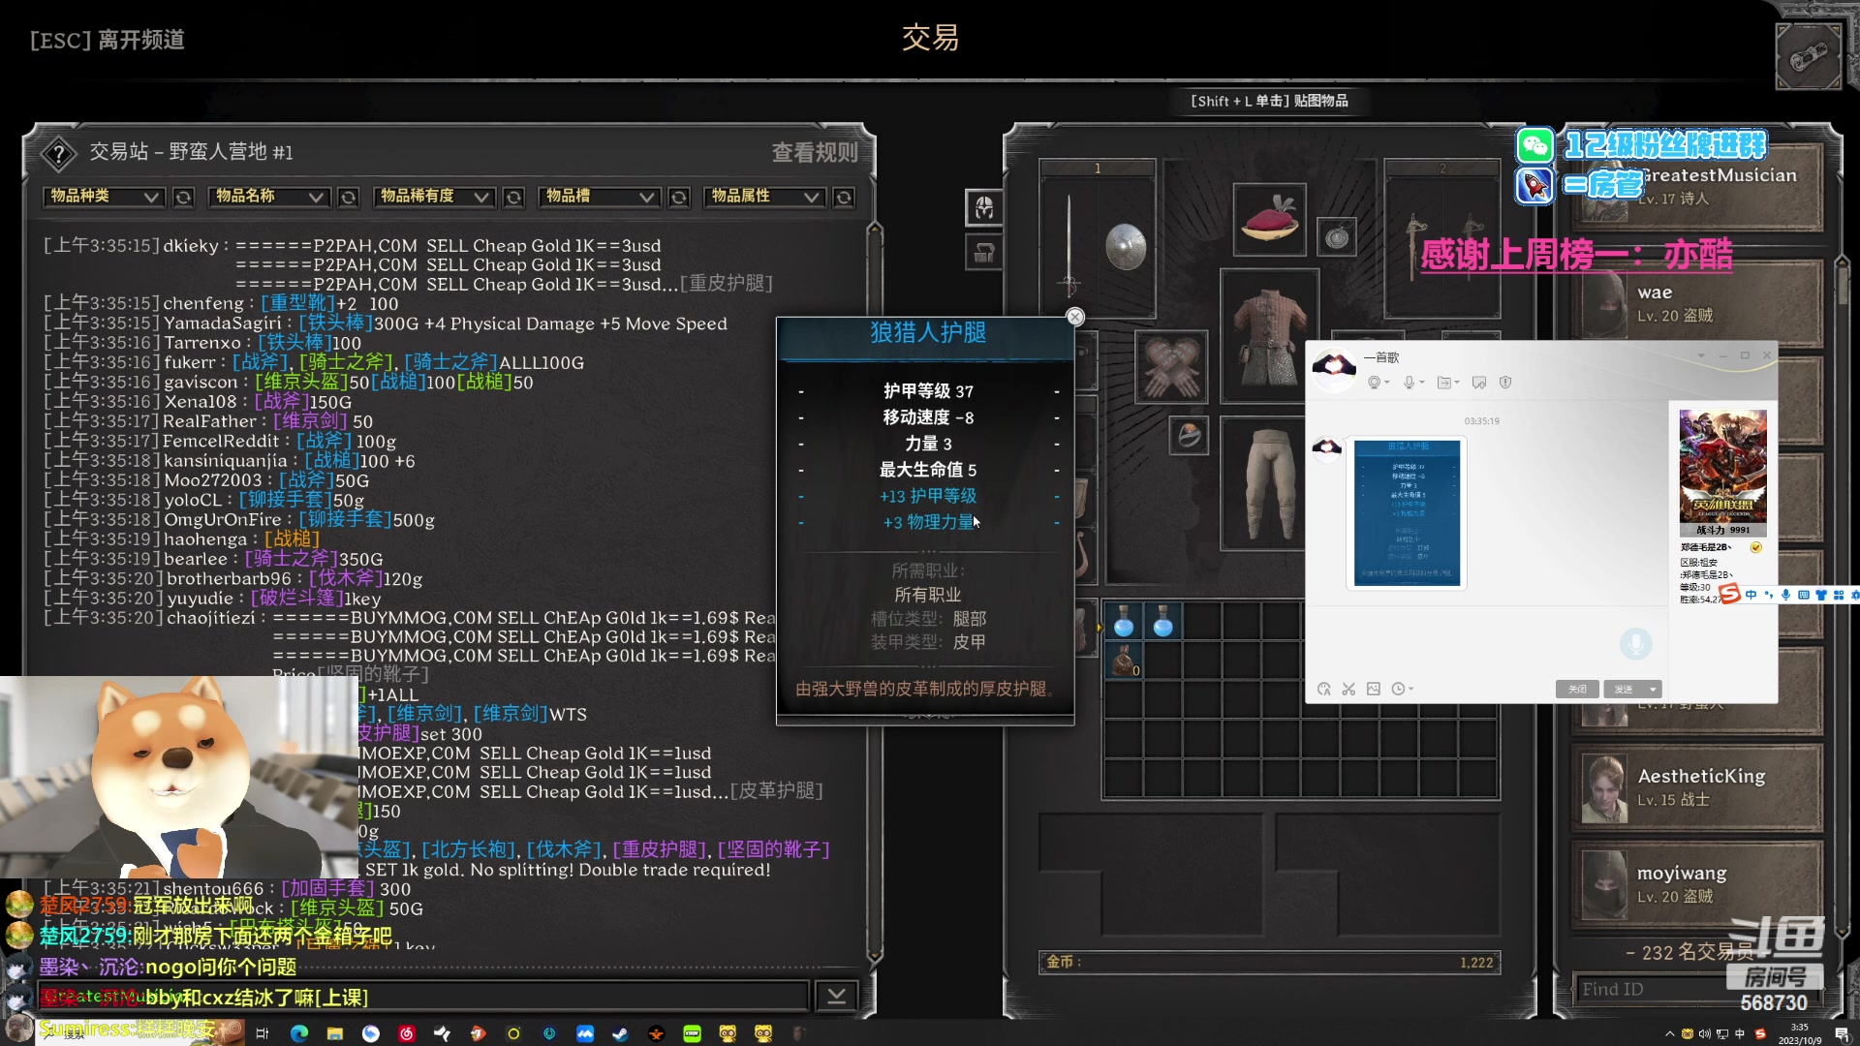The image size is (1860, 1046).
Task: Select the leather gloves item
Action: (x=1171, y=368)
